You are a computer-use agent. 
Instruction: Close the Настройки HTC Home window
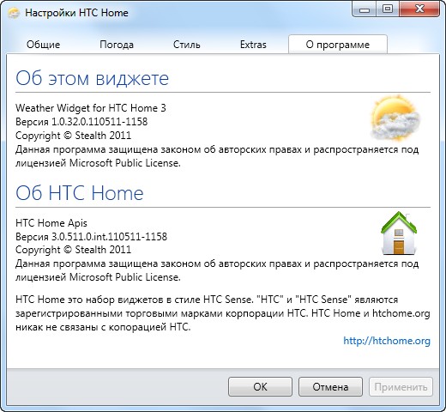coord(419,9)
